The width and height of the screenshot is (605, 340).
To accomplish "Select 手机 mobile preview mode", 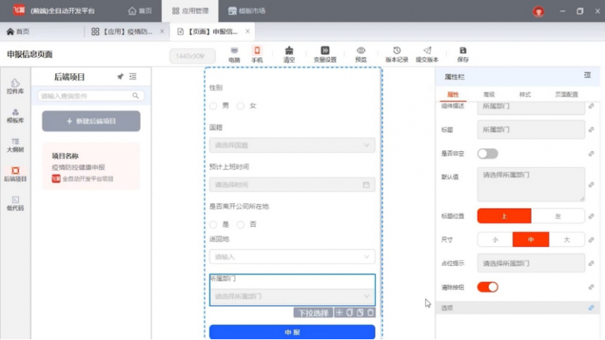I will [x=257, y=54].
